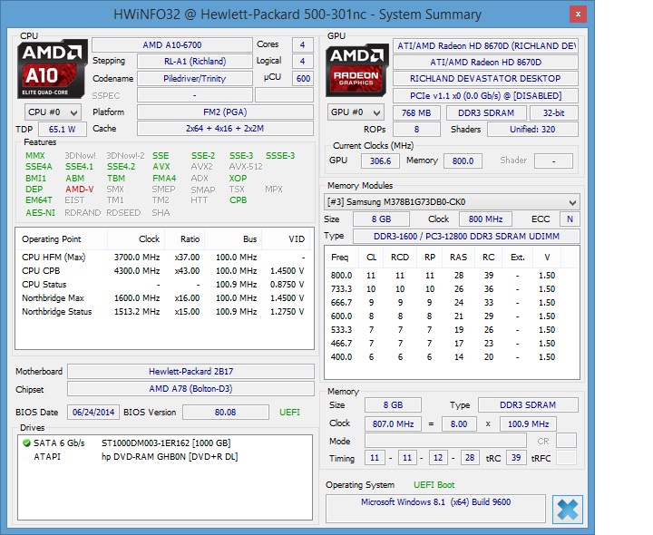653x535 pixels.
Task: Select the CPU Status row
Action: [164, 285]
